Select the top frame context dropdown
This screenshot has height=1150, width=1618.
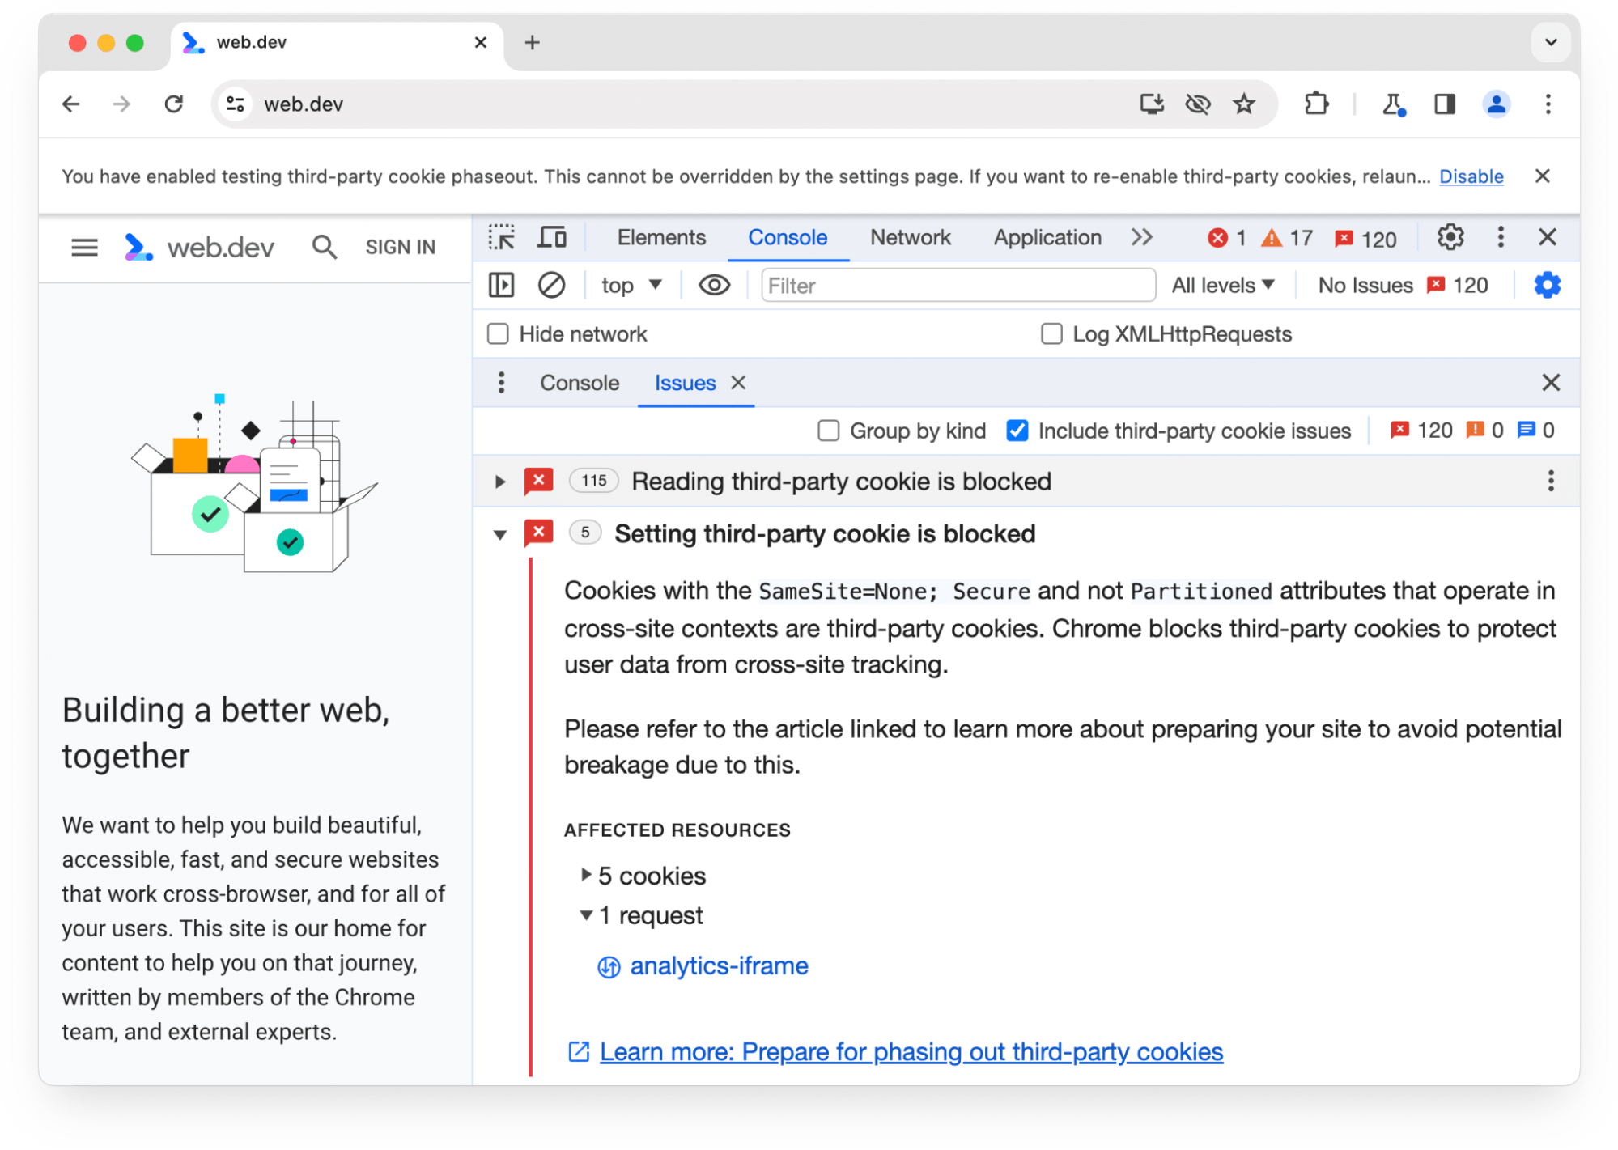(x=629, y=286)
